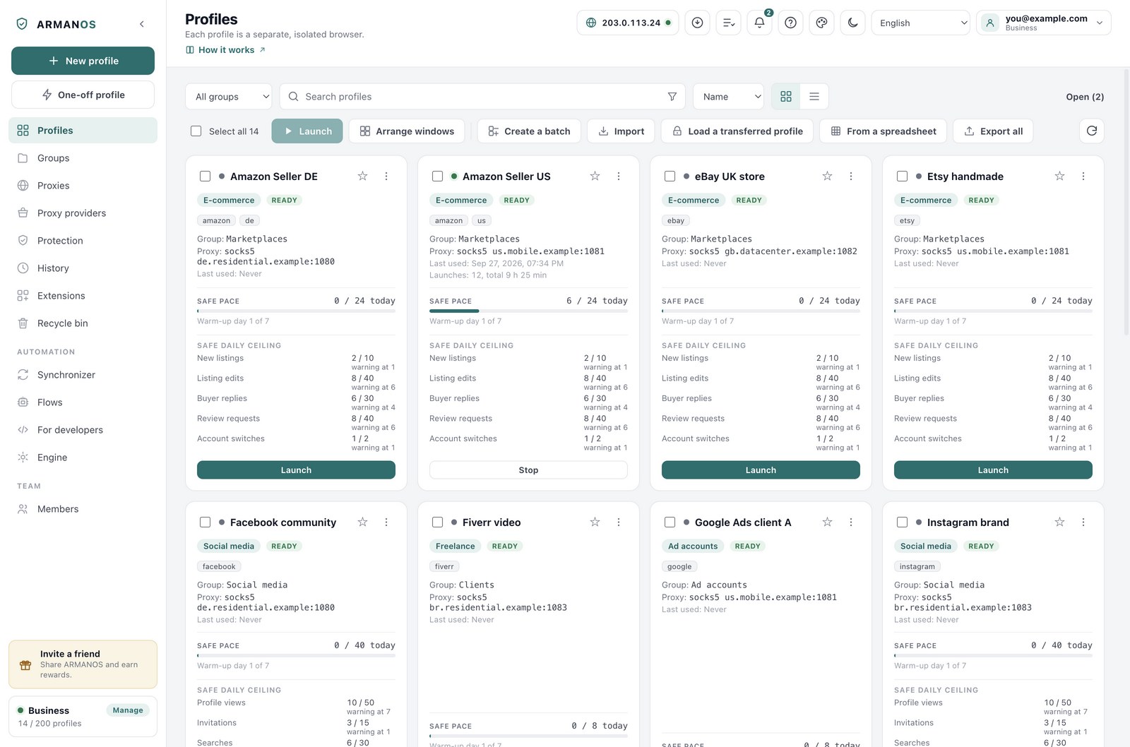This screenshot has height=747, width=1130.
Task: Click the filter funnel in search bar
Action: [672, 97]
